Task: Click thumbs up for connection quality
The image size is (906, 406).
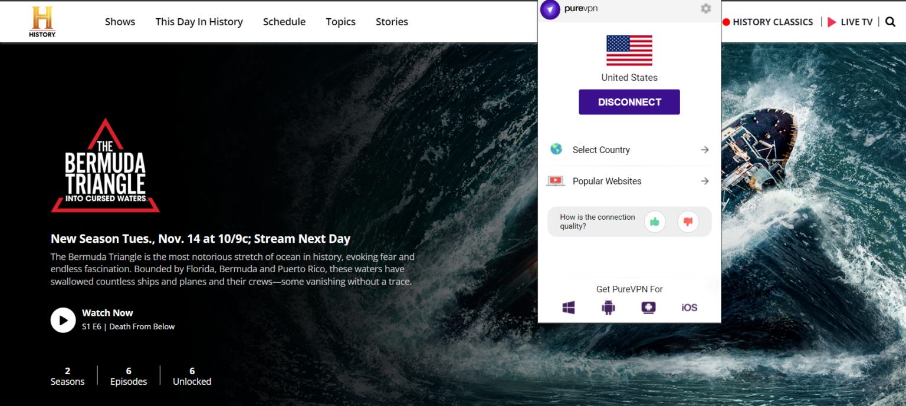Action: (654, 222)
